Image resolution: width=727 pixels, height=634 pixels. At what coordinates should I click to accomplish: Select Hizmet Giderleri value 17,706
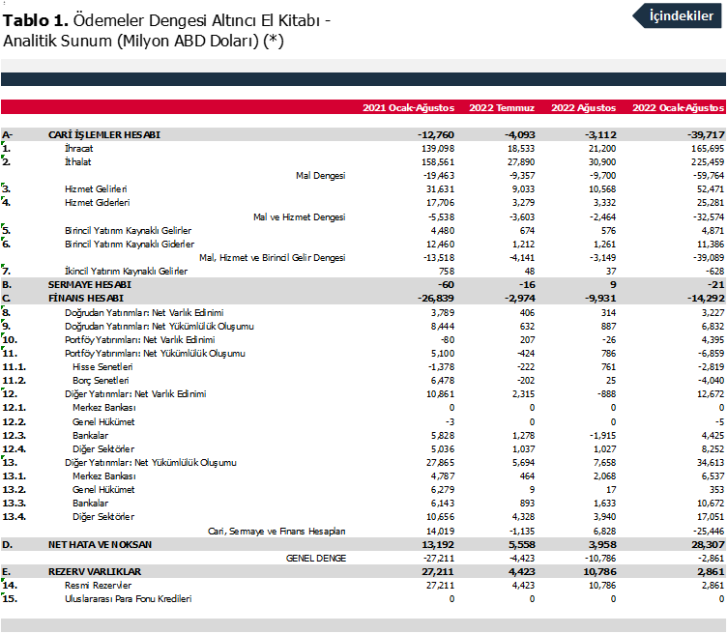click(x=441, y=202)
